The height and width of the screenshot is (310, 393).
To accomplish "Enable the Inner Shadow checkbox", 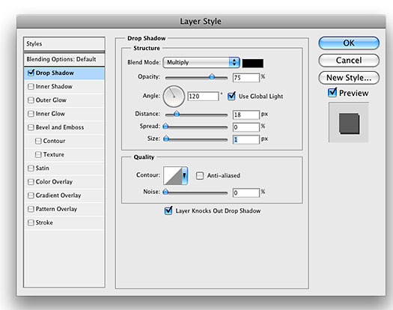I will 31,87.
